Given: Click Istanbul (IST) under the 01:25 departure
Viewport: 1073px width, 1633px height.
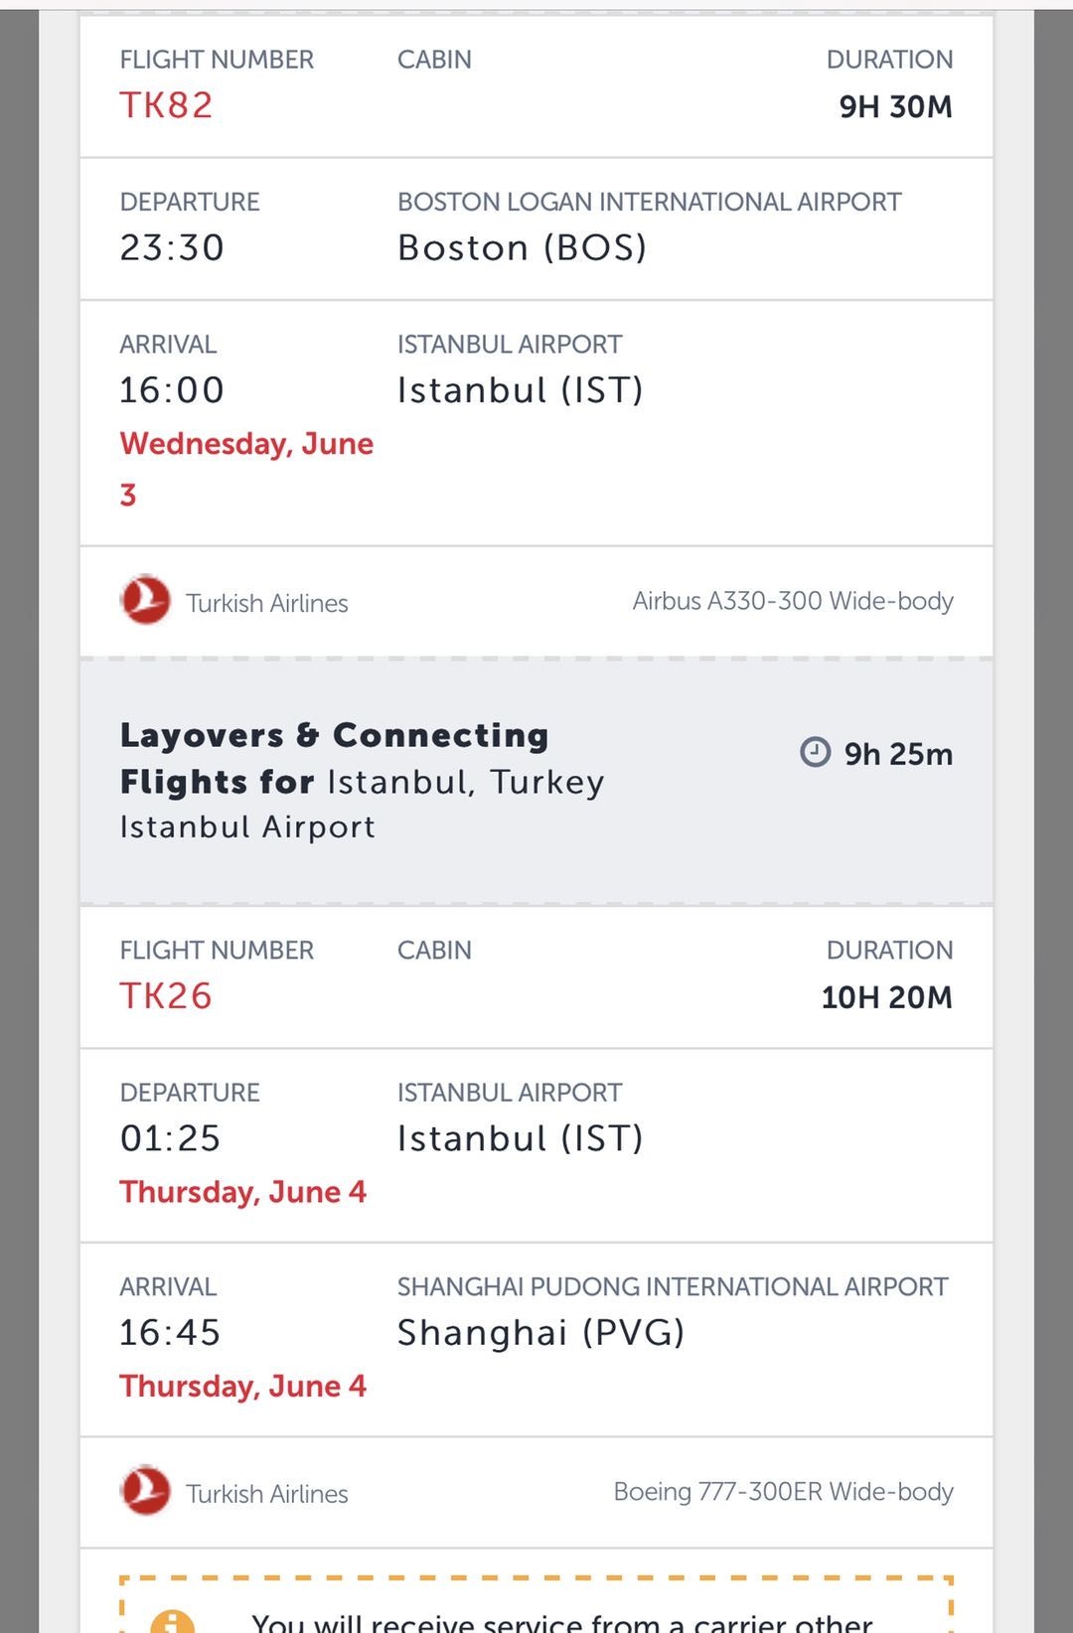Looking at the screenshot, I should tap(520, 1137).
